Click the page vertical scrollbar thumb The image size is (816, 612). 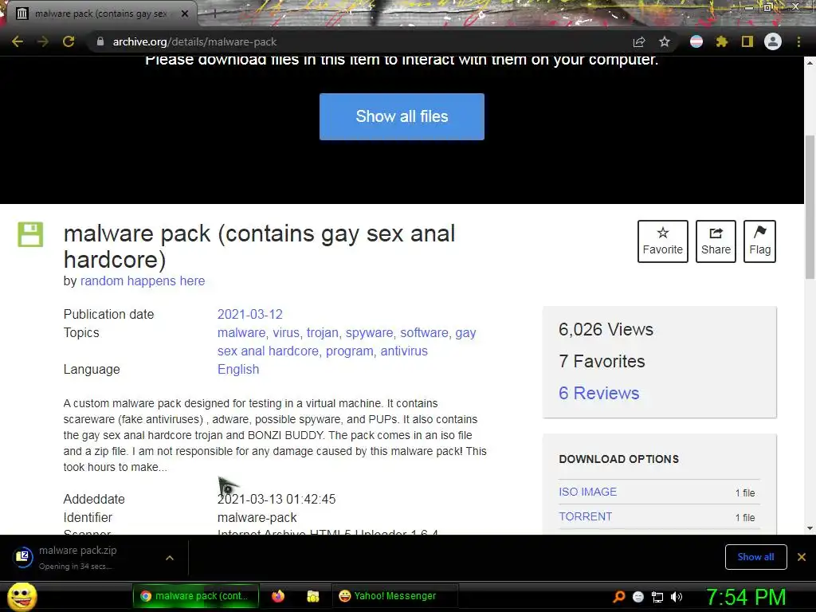click(810, 207)
